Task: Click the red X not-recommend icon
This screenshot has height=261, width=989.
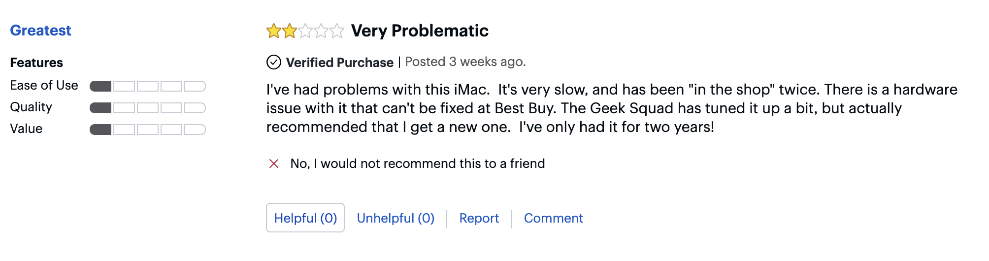Action: [x=274, y=163]
